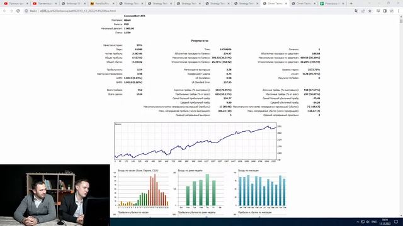The width and height of the screenshot is (403, 226).
Task: Click the network icon in system tray
Action: coord(363,222)
